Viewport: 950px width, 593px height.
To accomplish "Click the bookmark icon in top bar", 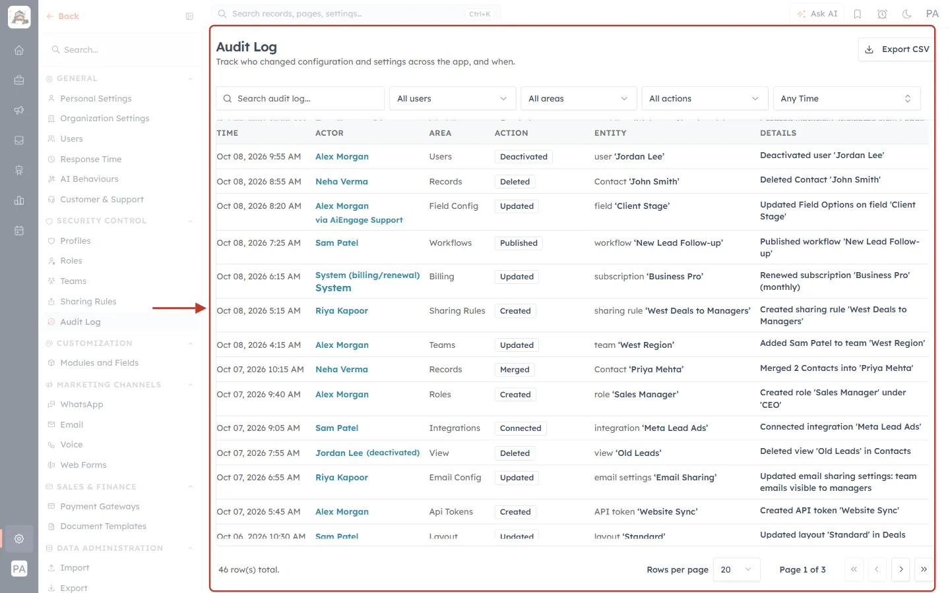I will 858,14.
